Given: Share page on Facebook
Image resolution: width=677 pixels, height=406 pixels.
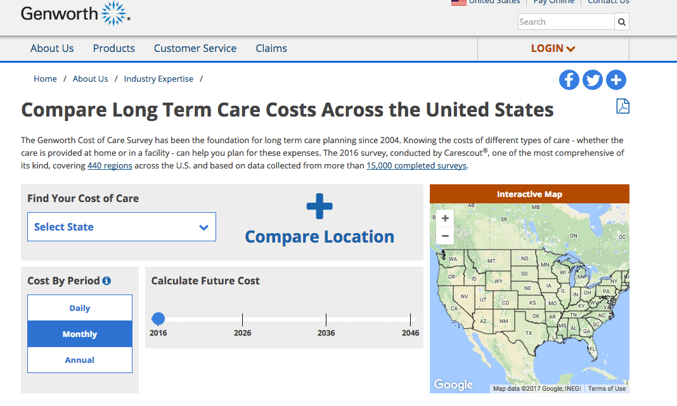Looking at the screenshot, I should coord(569,80).
